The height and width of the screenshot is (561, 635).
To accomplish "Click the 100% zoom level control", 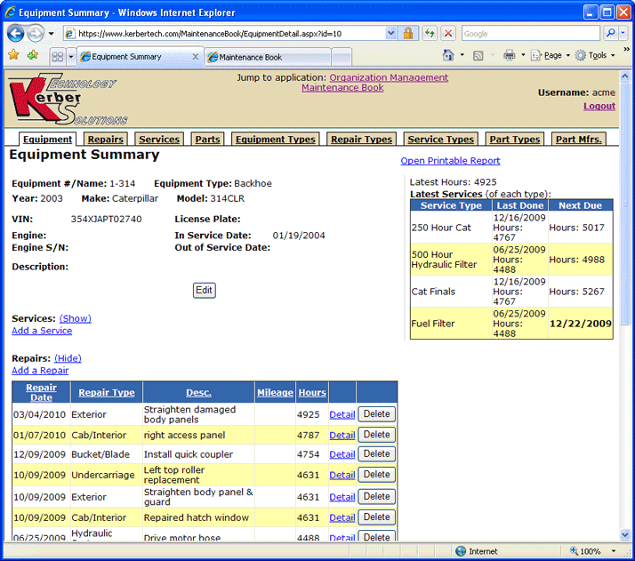I will click(x=585, y=551).
